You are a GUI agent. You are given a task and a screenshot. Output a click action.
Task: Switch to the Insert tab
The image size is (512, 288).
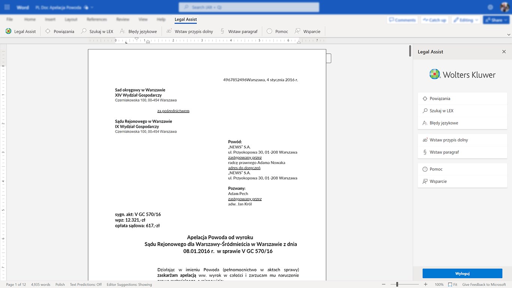click(x=50, y=19)
